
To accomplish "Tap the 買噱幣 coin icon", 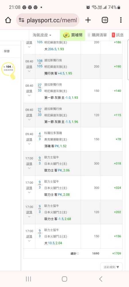I will click(x=66, y=35).
